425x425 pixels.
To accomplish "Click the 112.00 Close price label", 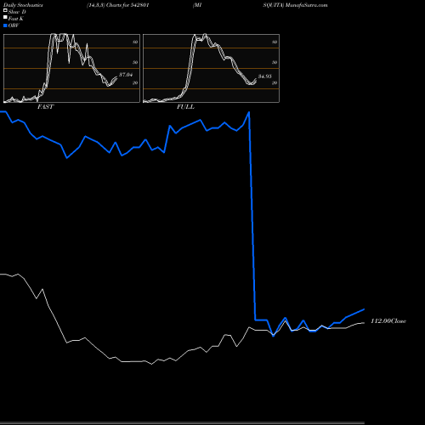I will tap(388, 321).
